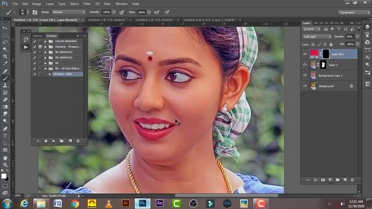The width and height of the screenshot is (372, 209).
Task: Create new action in Actions panel
Action: pos(70,140)
